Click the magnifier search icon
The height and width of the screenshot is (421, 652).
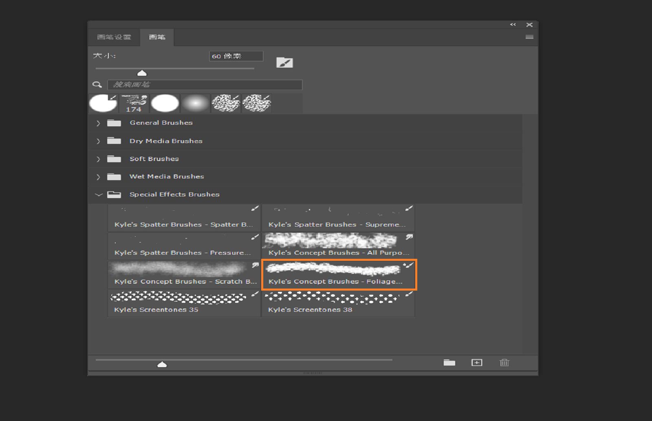pos(97,85)
